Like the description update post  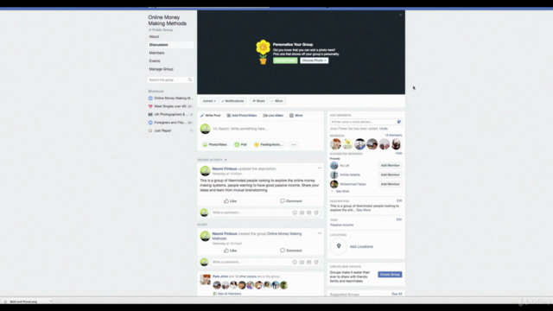231,201
